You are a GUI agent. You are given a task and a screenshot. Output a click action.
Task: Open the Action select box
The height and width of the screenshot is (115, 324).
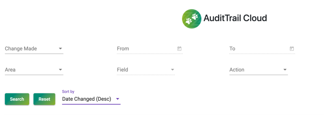click(x=259, y=70)
